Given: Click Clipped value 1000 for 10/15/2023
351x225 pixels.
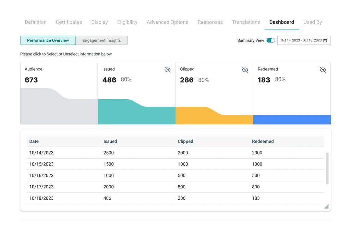Looking at the screenshot, I should [183, 164].
